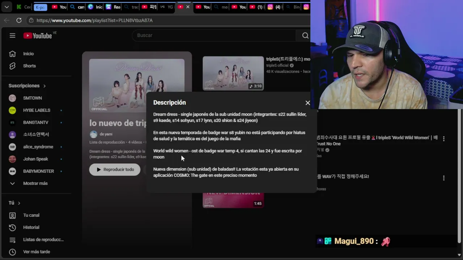Click the 'Nueva dimension' description paragraph
Screen dimensions: 463x260
point(226,172)
